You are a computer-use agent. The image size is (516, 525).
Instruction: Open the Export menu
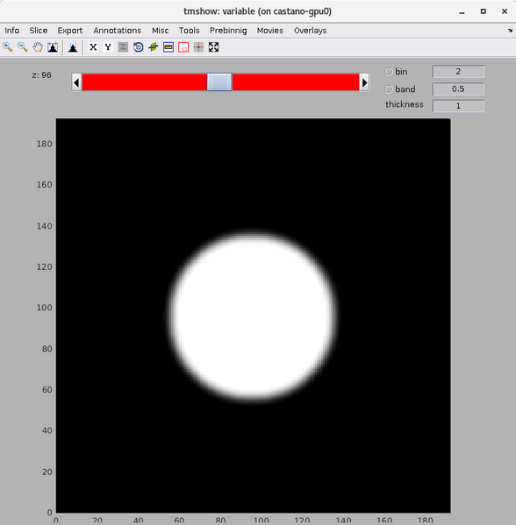(x=70, y=31)
